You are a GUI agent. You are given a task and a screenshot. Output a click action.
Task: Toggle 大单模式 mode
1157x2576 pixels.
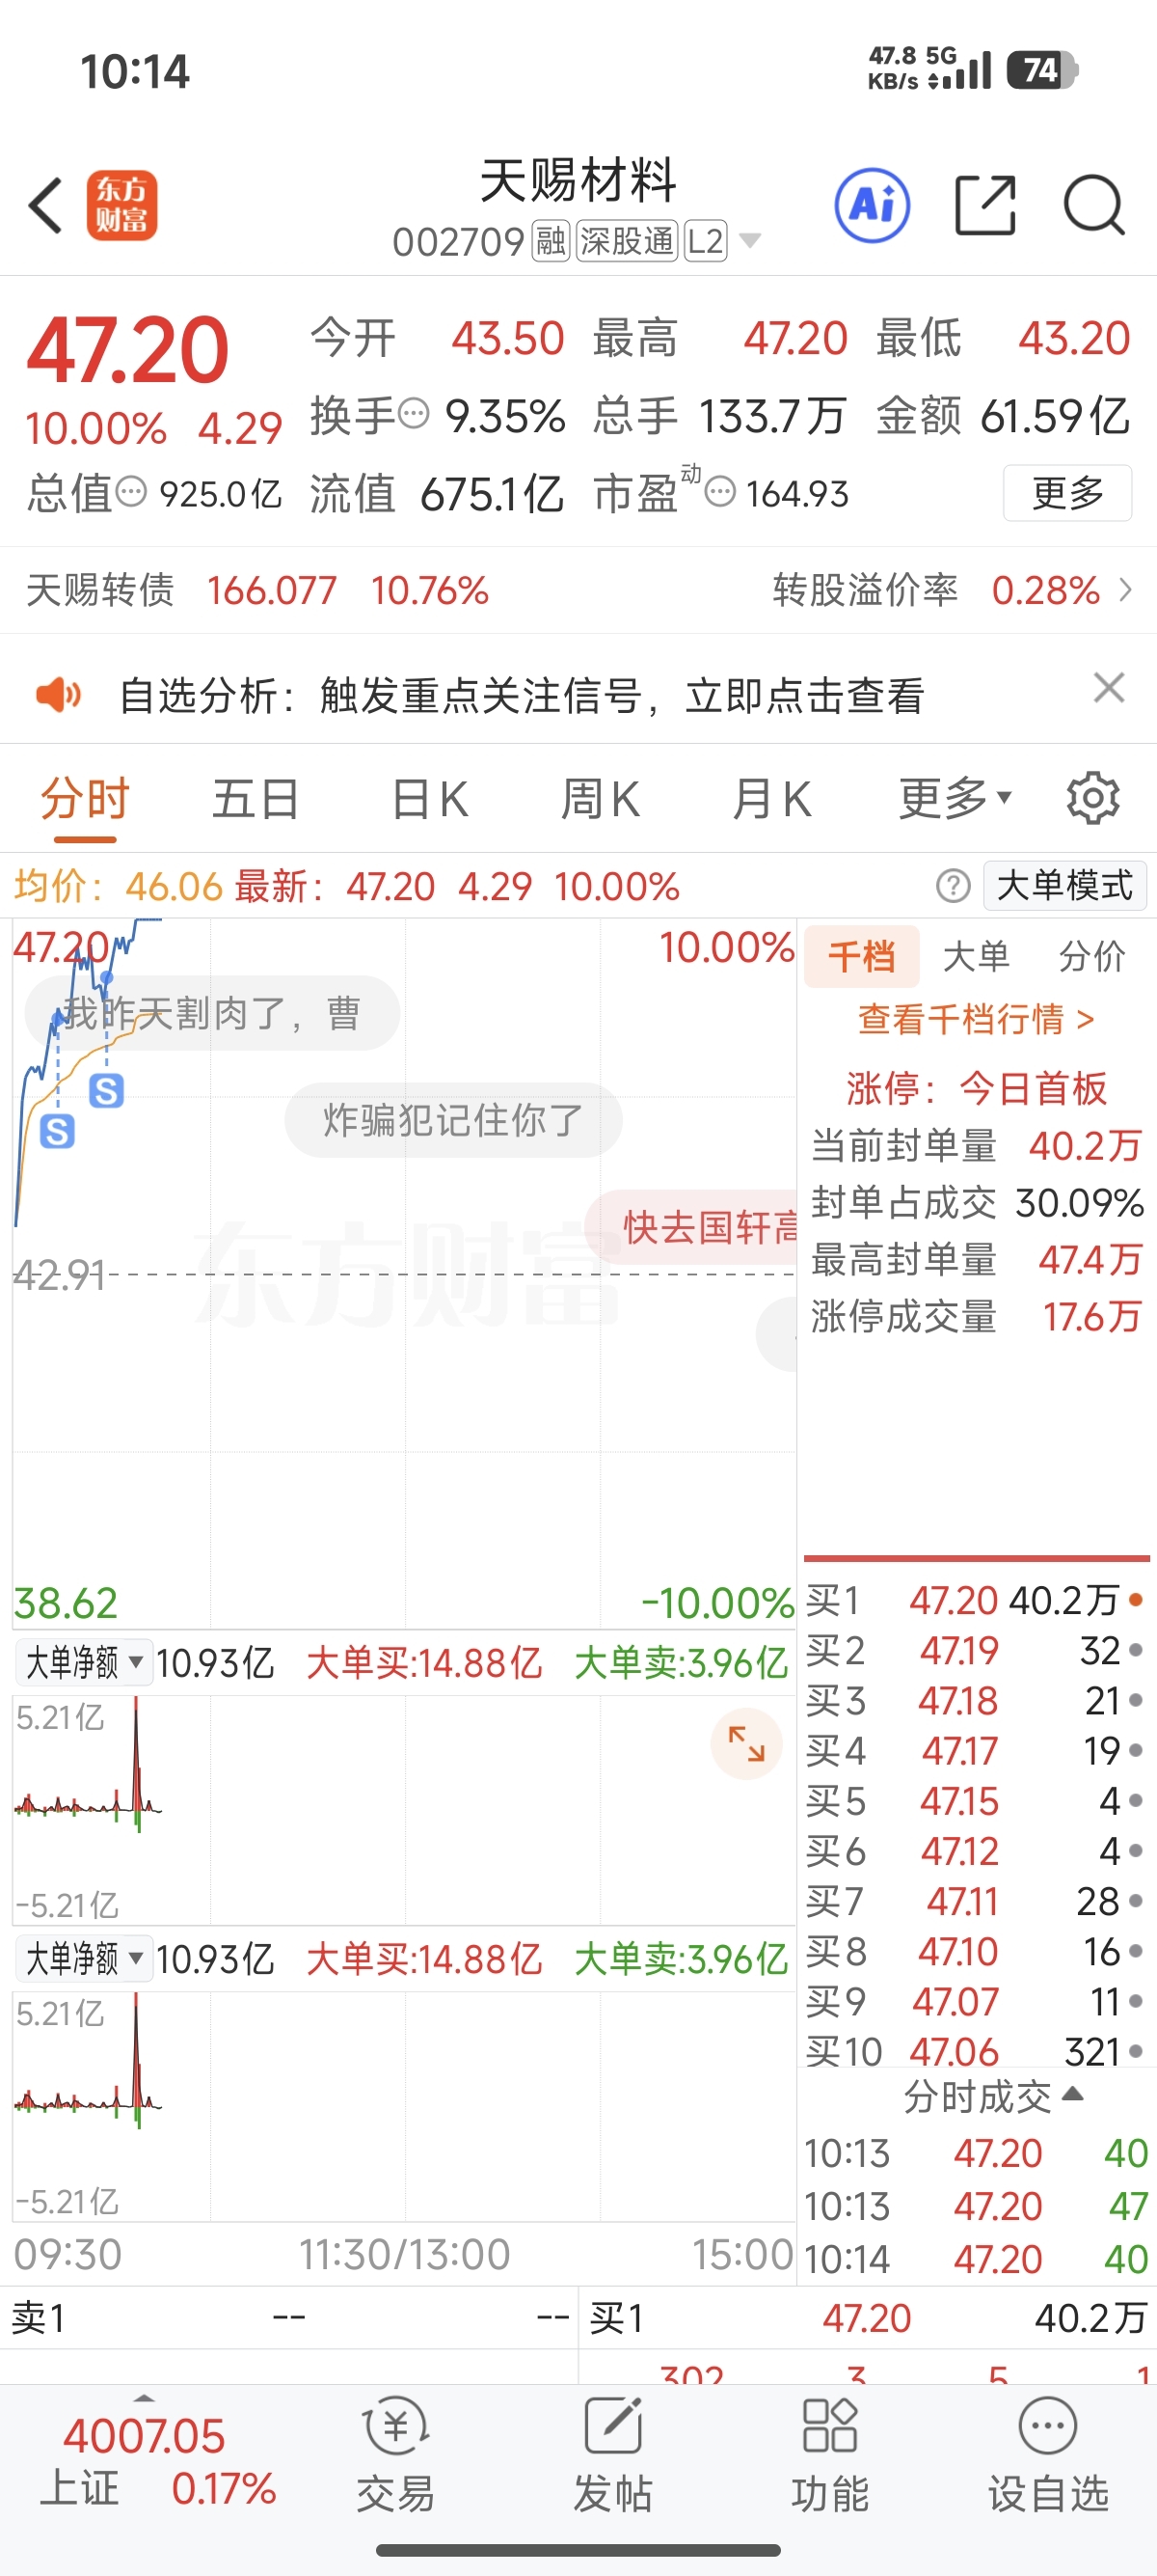pos(1065,885)
